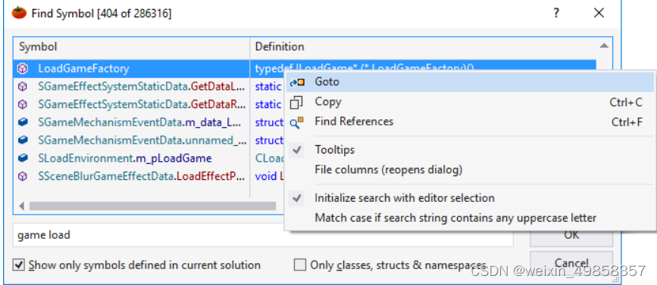This screenshot has height=285, width=657.
Task: Click Definition column sort arrow
Action: pos(604,46)
